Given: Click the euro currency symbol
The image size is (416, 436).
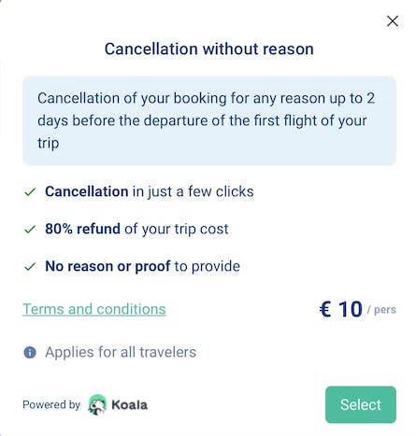Looking at the screenshot, I should tap(325, 309).
